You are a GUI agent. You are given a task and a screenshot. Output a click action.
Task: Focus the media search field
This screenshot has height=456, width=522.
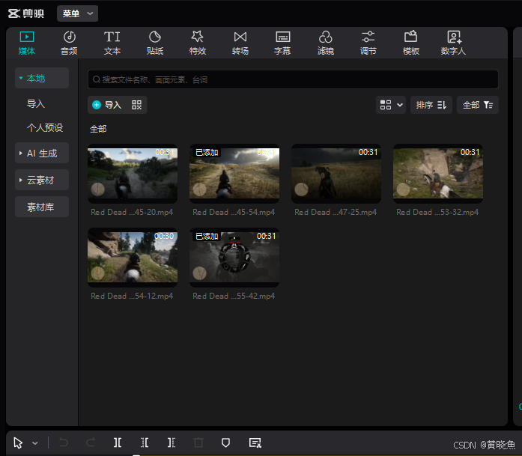[293, 79]
